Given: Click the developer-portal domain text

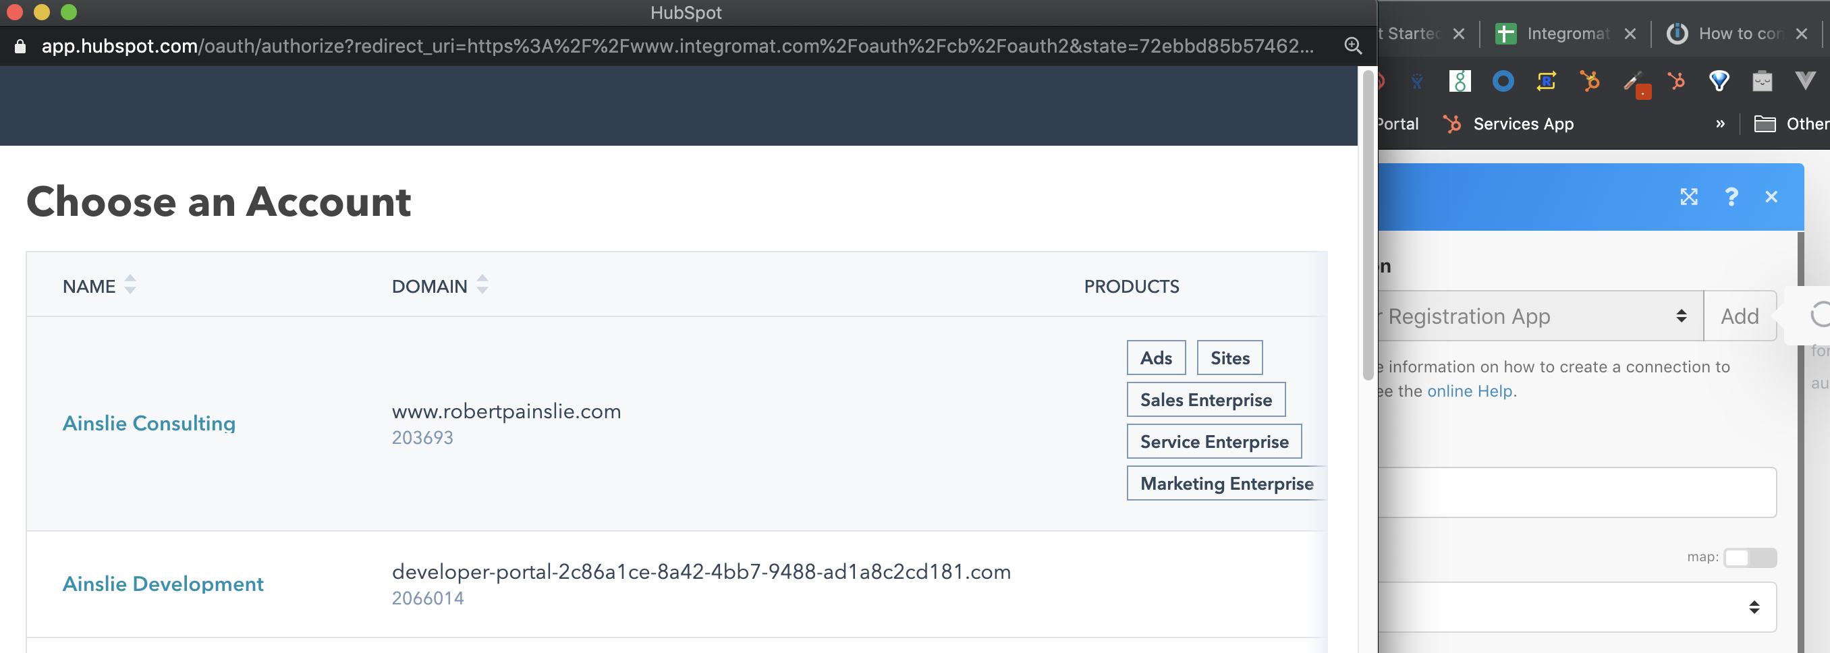Looking at the screenshot, I should point(701,572).
